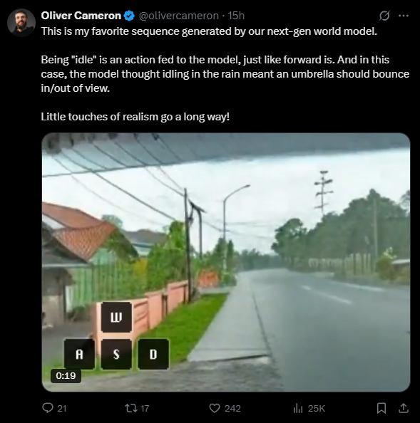Click the tweet body text to expand post
Screen dimensions: 420x423
coord(225,74)
